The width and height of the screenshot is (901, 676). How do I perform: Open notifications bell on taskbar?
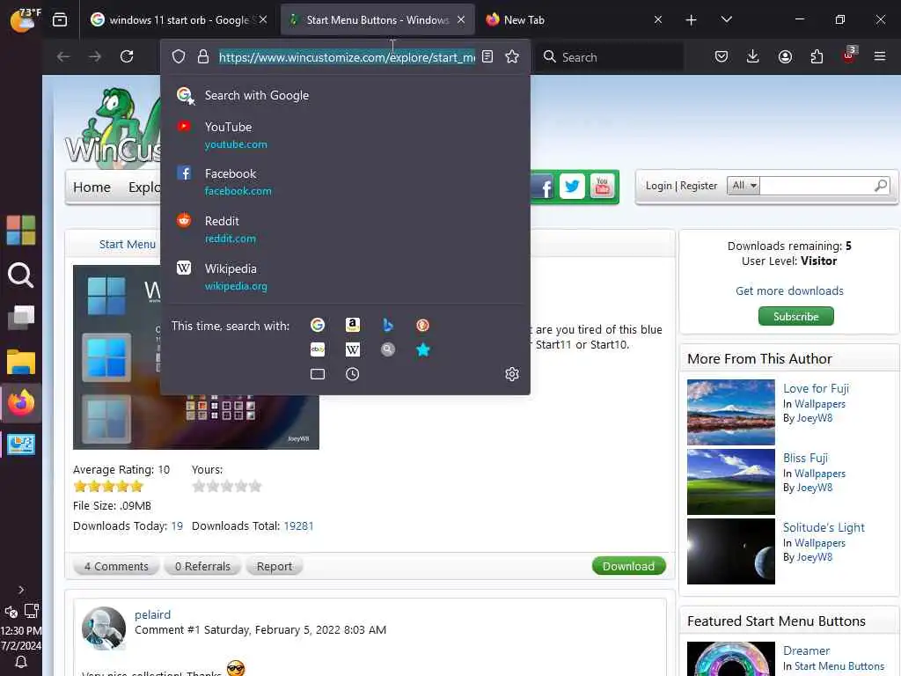[x=21, y=662]
